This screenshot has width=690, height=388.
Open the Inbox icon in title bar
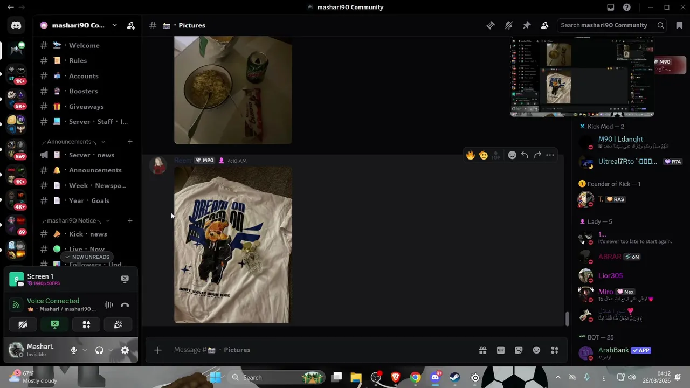611,7
